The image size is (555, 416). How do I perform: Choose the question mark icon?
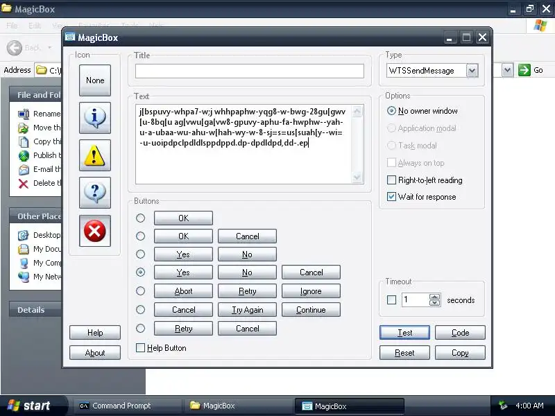tap(95, 193)
